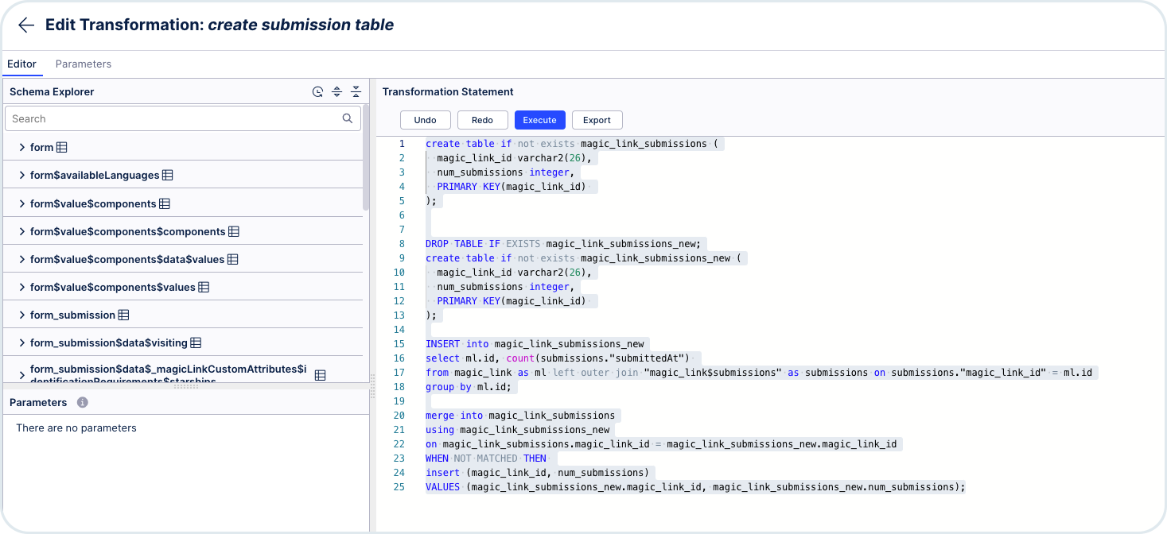Click the 'Schema Explorer' heading
1167x534 pixels.
tap(52, 92)
